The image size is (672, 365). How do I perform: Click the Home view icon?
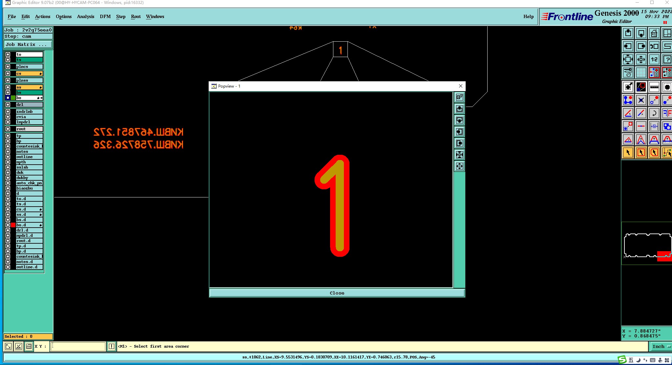pyautogui.click(x=654, y=33)
